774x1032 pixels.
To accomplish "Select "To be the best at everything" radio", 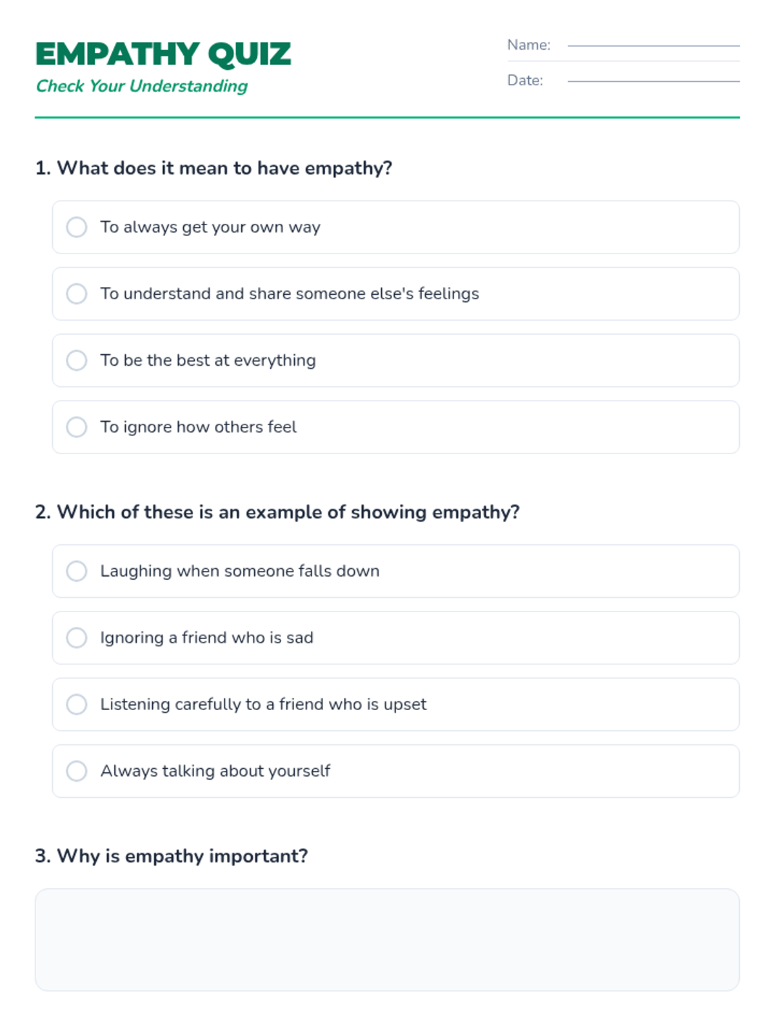I will coord(77,361).
